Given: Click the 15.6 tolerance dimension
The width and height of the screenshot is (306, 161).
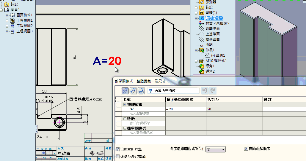Looking at the screenshot, I should coord(44,99).
